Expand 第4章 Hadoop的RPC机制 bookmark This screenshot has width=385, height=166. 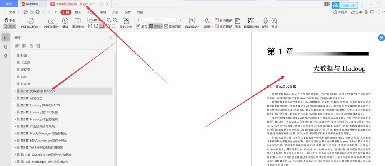click(x=15, y=112)
